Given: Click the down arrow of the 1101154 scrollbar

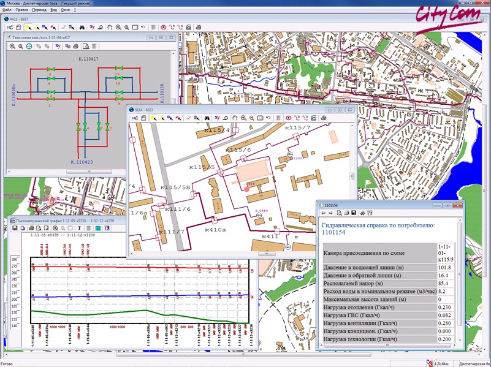Looking at the screenshot, I should [x=460, y=340].
